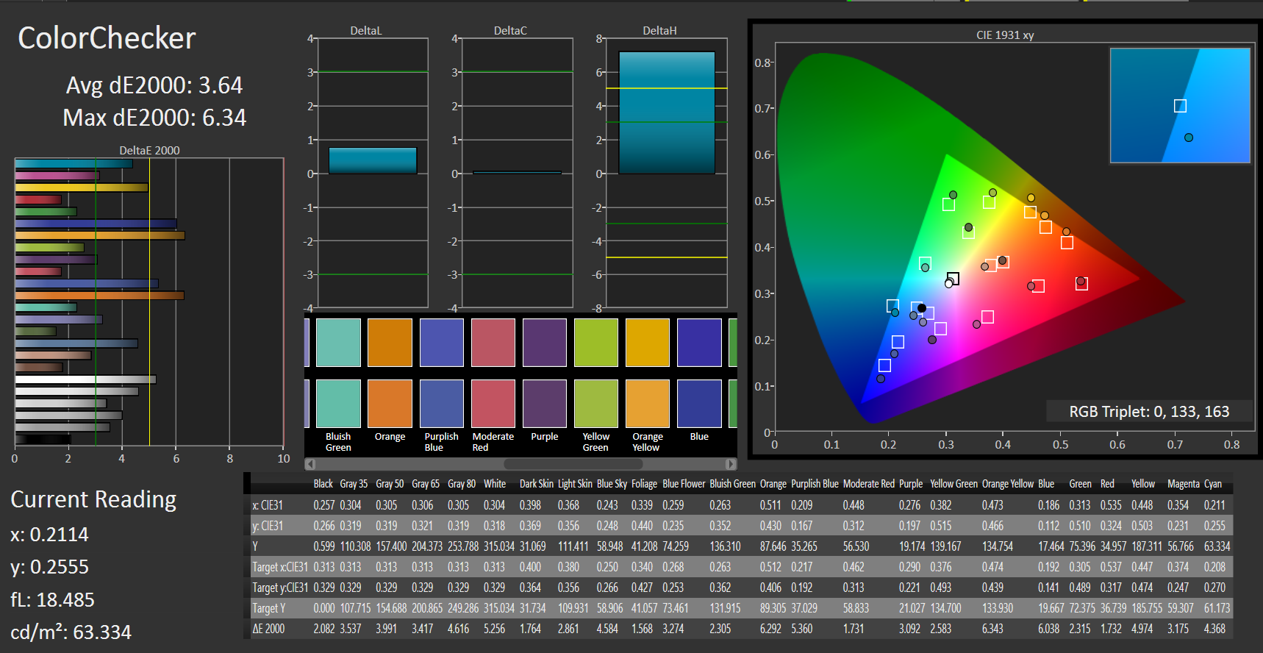The width and height of the screenshot is (1263, 653).
Task: Choose the lower-row Blue swatch
Action: tap(699, 404)
